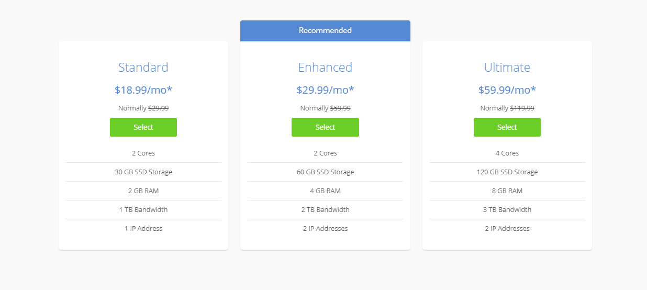Click the 1 TB Bandwidth row
The height and width of the screenshot is (290, 647).
point(143,210)
